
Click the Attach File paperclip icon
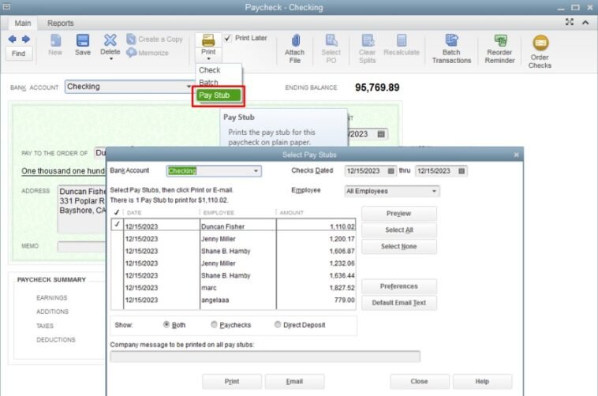coord(296,40)
